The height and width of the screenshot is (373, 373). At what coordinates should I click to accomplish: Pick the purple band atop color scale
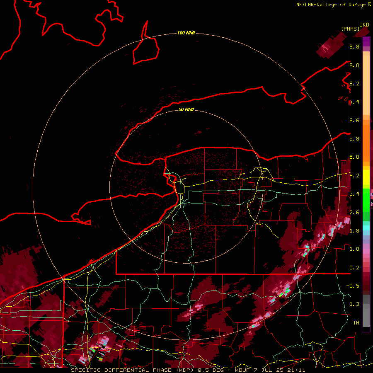point(366,41)
